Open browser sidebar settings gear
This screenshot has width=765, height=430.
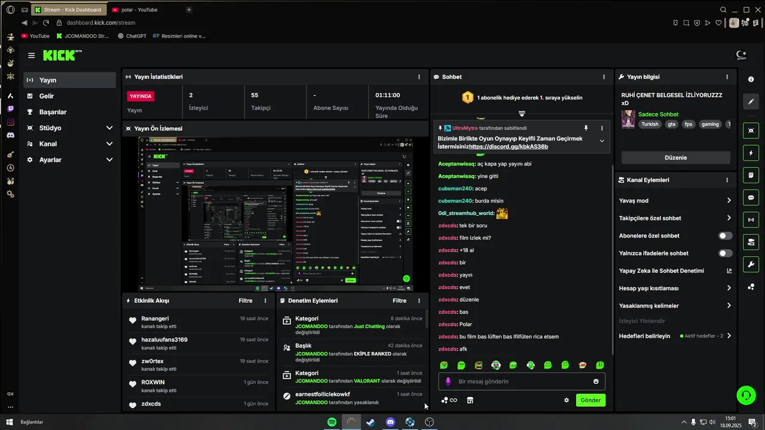click(x=10, y=194)
